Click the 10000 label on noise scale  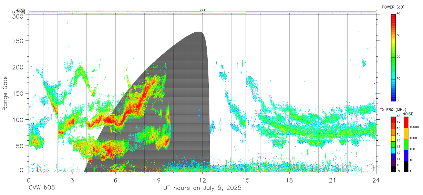point(414,127)
